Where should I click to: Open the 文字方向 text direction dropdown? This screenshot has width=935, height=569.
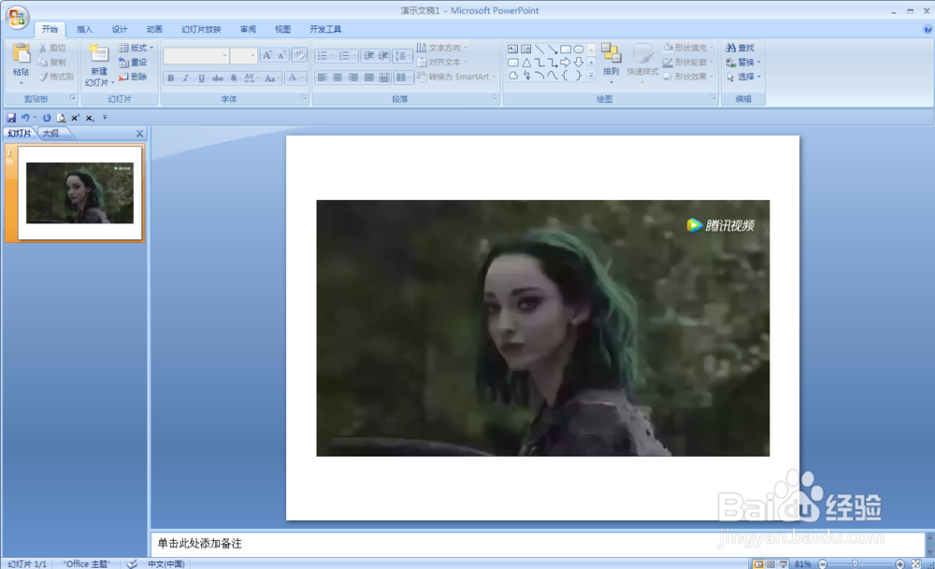(x=442, y=48)
